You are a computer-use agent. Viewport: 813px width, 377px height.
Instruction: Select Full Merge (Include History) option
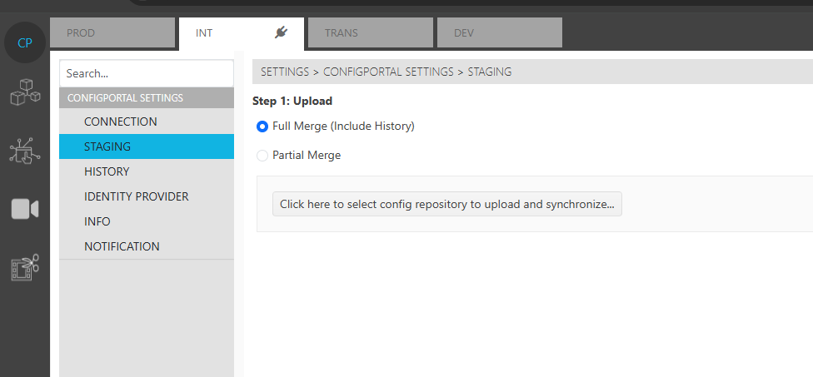(263, 126)
